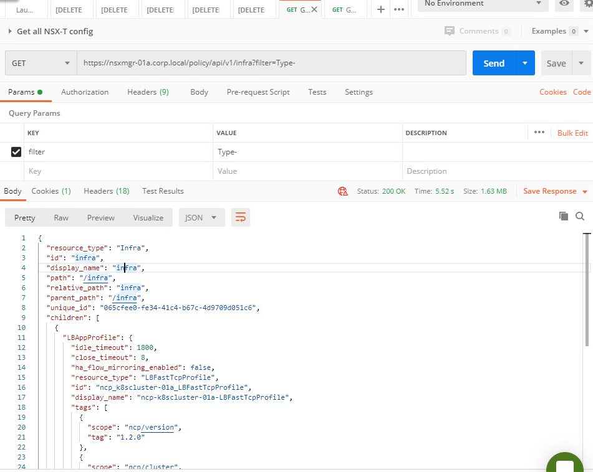Open the GET method dropdown
The width and height of the screenshot is (593, 472).
[x=41, y=64]
